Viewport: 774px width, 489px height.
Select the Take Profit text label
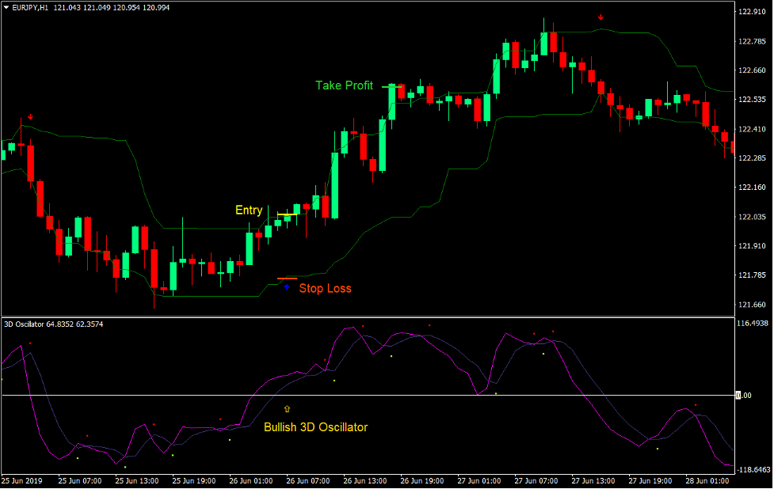(344, 85)
